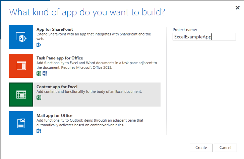Screen dimensions: 244x159
Task: Select the App for SharePoint blue tile
Action: point(21,37)
